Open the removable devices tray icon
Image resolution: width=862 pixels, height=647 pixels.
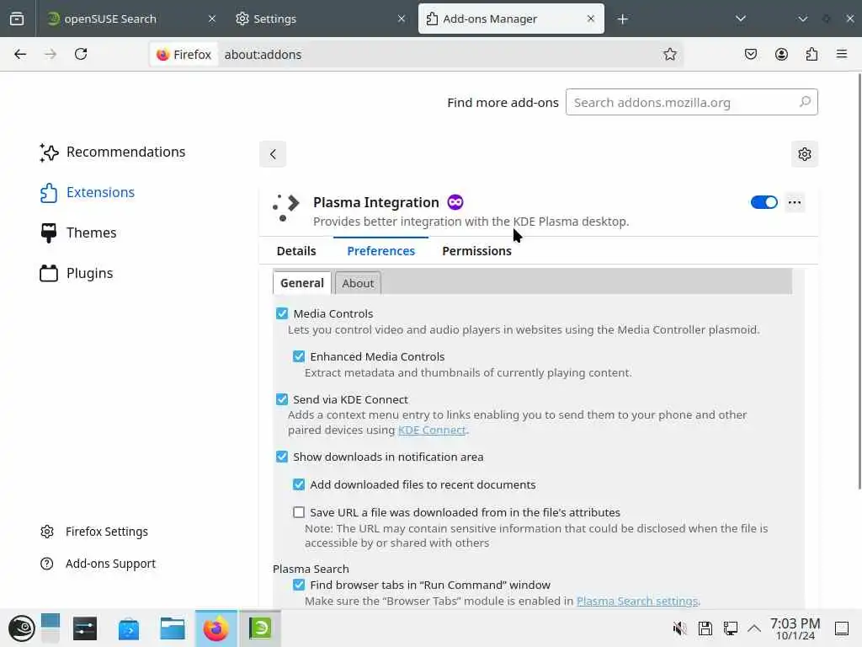(705, 628)
